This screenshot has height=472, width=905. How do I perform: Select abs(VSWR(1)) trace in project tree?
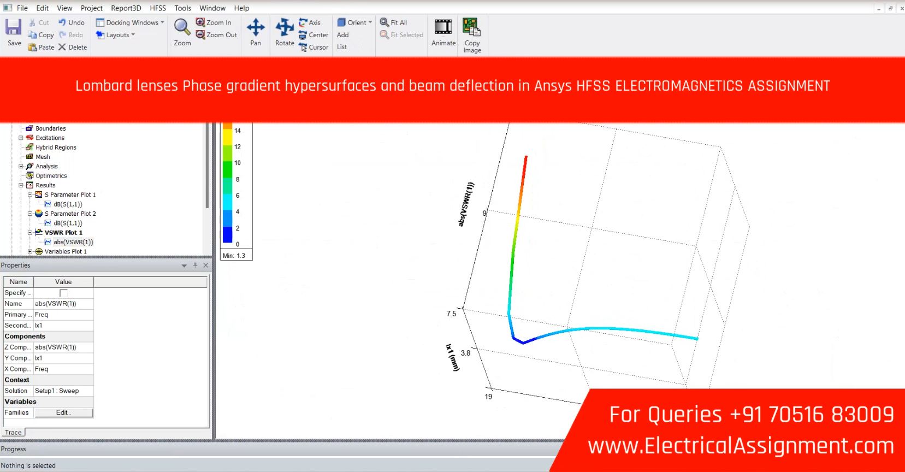73,242
